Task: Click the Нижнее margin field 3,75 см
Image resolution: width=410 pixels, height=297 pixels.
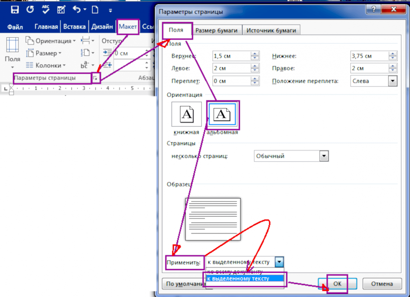Action: tap(369, 56)
